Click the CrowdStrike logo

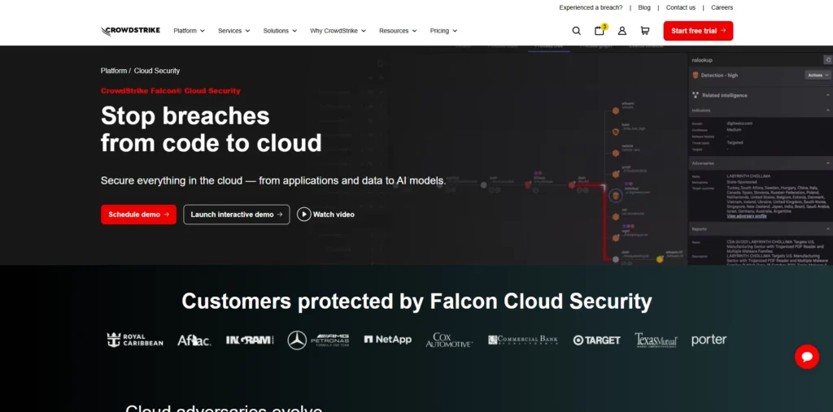point(130,31)
